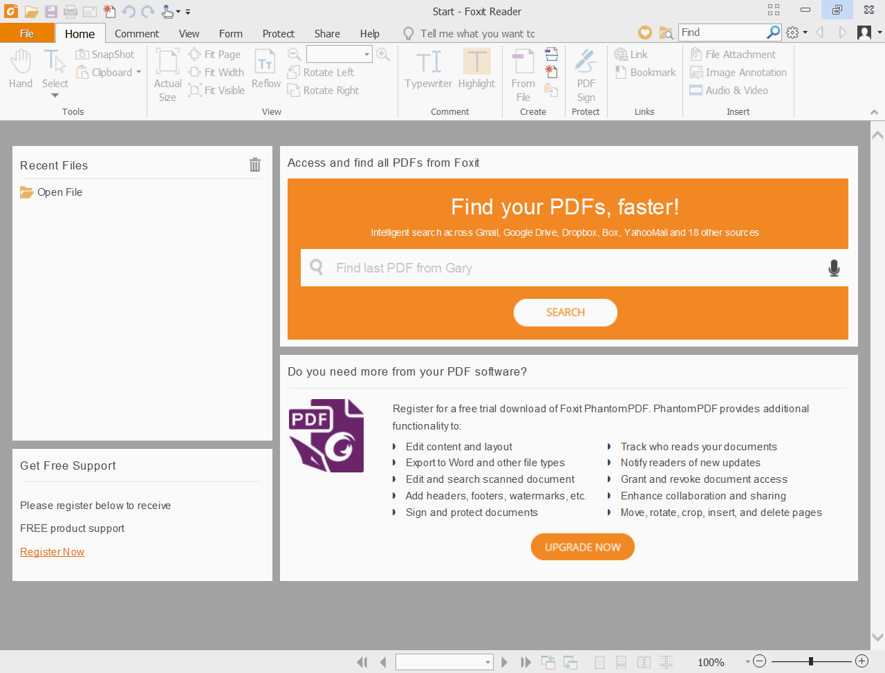This screenshot has width=885, height=673.
Task: Click Rotate Left in the ribbon
Action: click(x=321, y=73)
